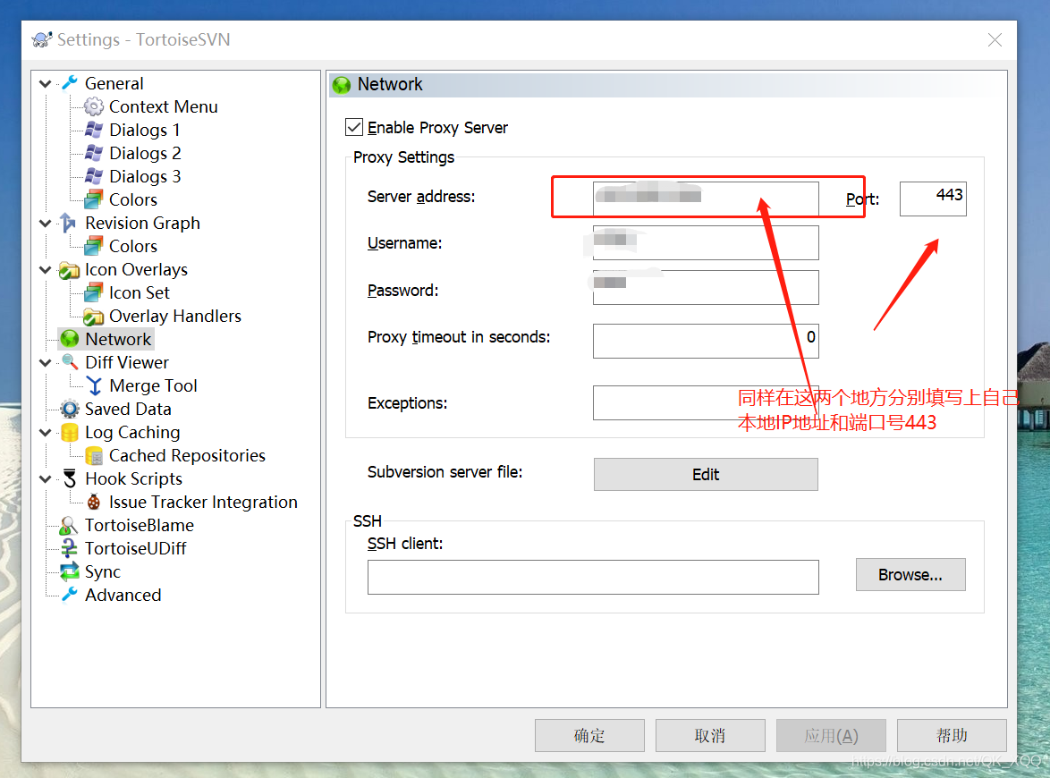The height and width of the screenshot is (778, 1050).
Task: Click the Network globe icon in tree
Action: coord(70,339)
